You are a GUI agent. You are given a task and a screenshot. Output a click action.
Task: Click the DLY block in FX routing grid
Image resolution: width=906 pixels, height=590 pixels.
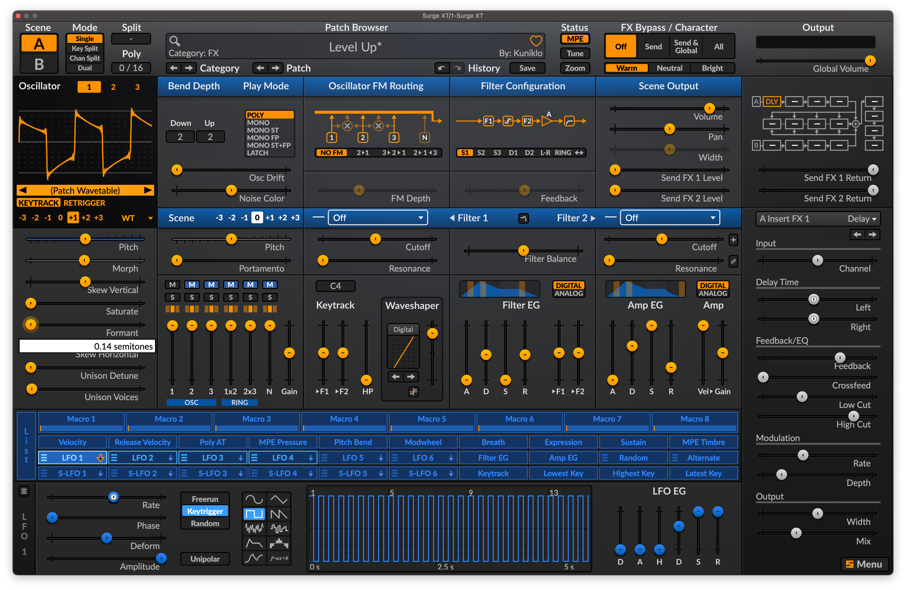(772, 101)
